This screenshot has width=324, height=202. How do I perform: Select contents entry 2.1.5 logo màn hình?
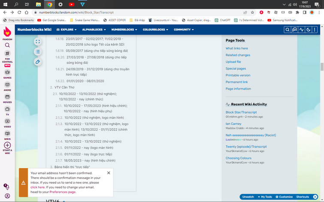[89, 148]
